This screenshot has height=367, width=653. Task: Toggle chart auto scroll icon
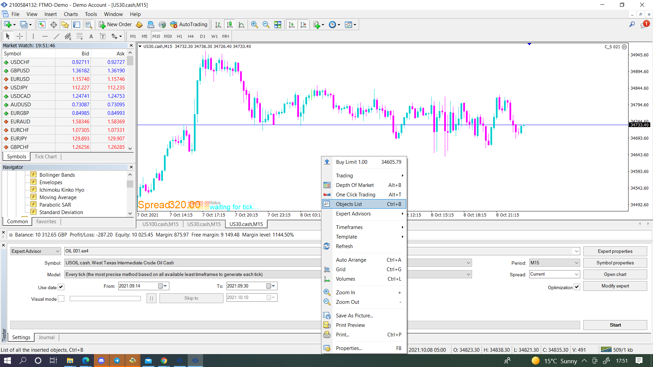pos(291,24)
